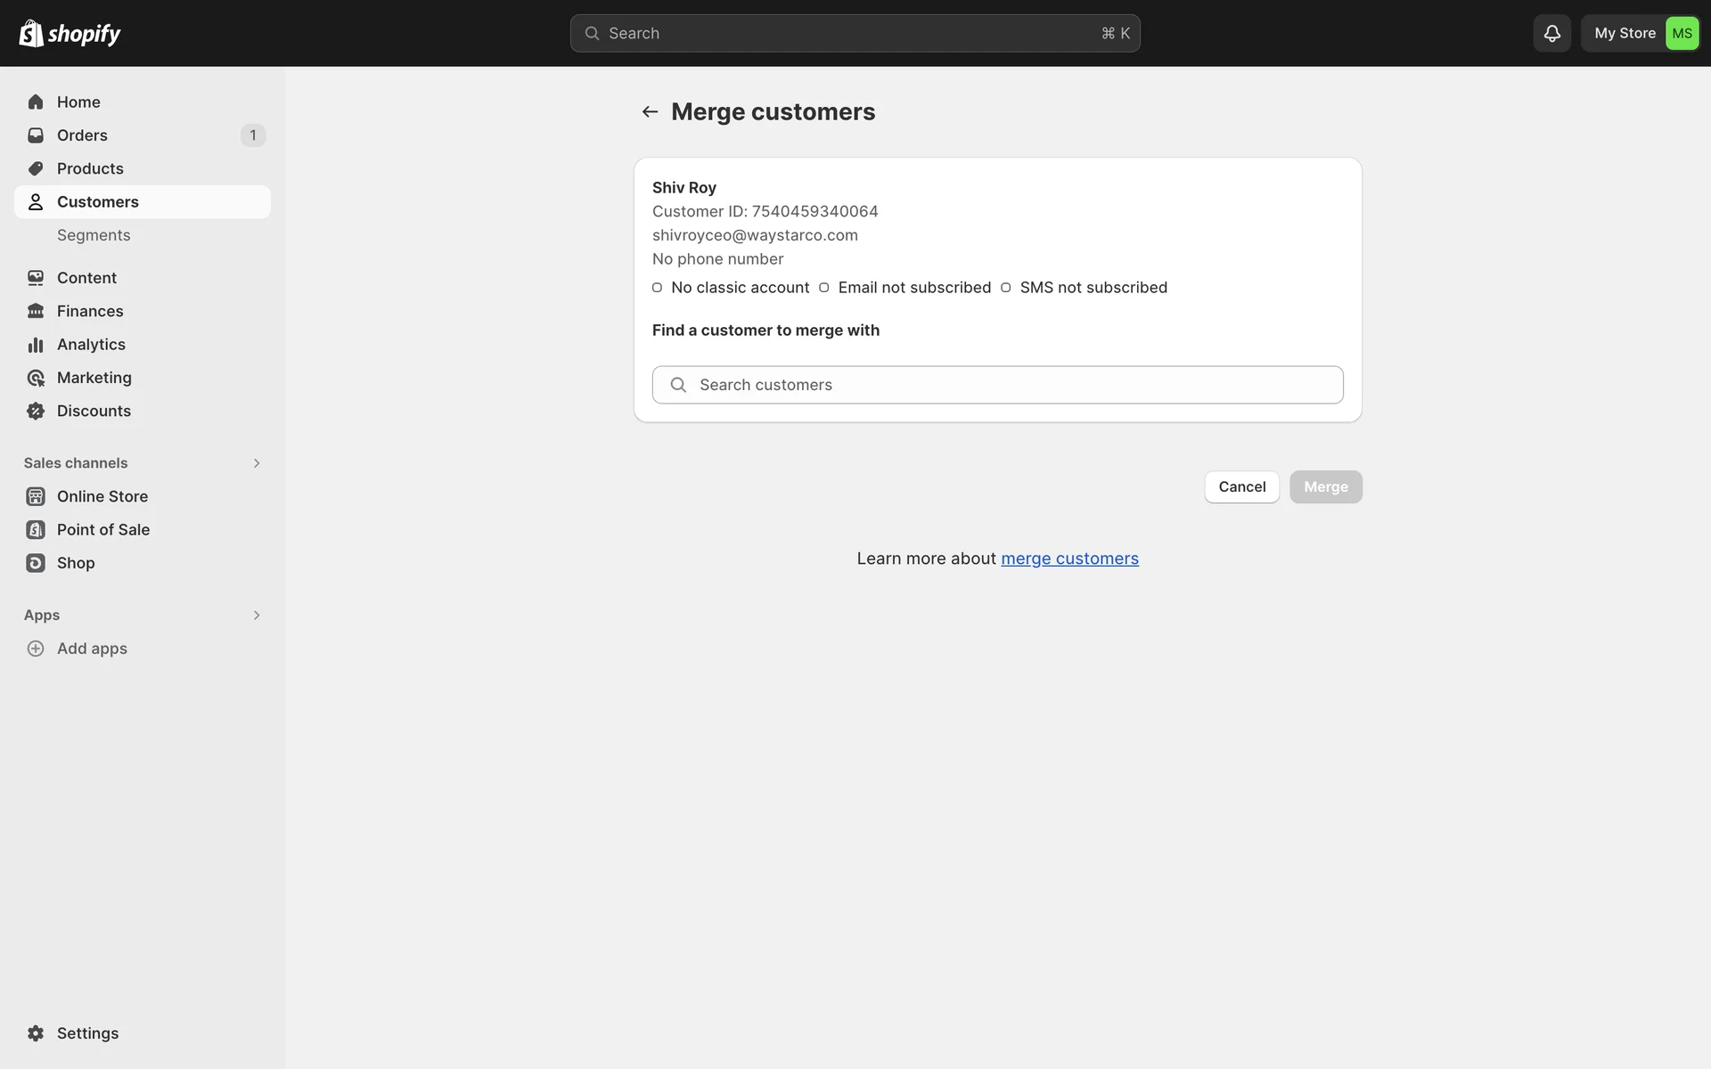Go to the Marketing section
The height and width of the screenshot is (1069, 1711).
tap(94, 378)
